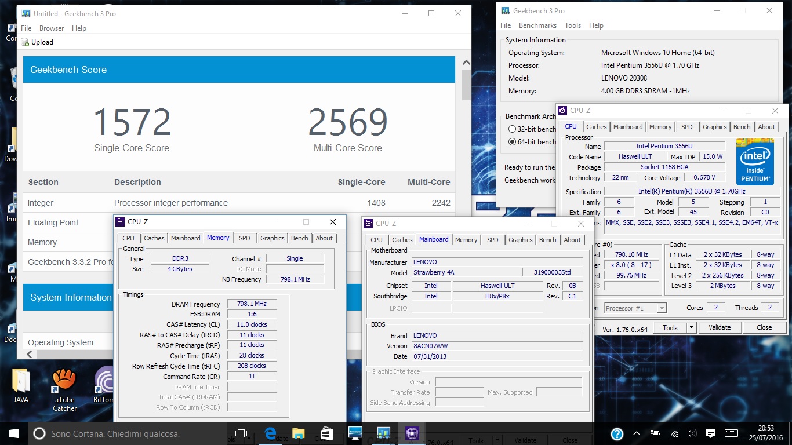Screen dimensions: 792x445
Task: Check the battery tray icon
Action: tap(655, 433)
